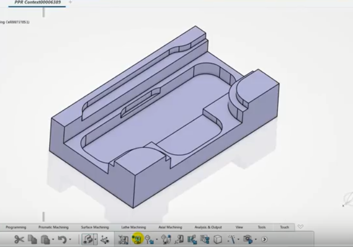Click the cube part icon in toolbar
Image resolution: width=353 pixels, height=247 pixels.
(x=218, y=239)
